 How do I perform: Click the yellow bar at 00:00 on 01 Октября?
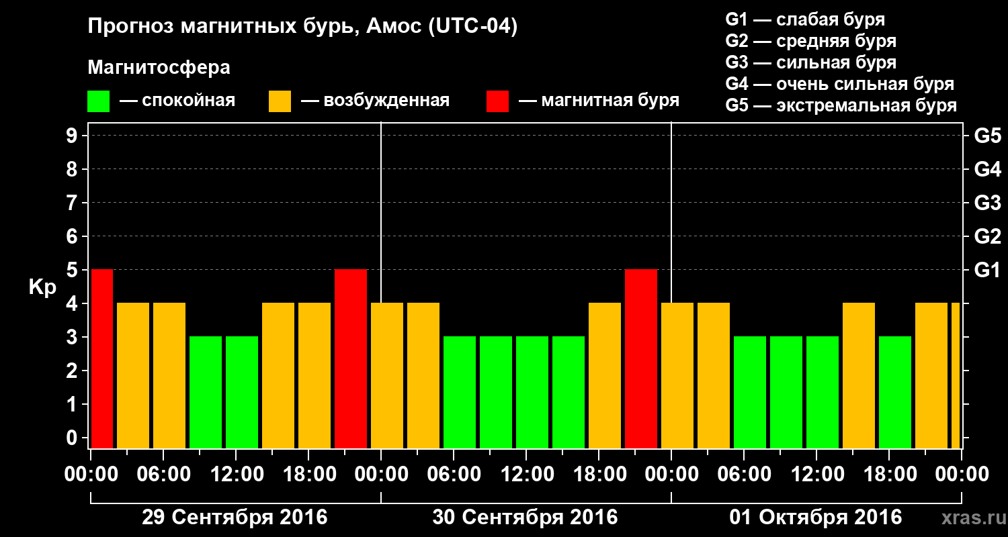coord(677,375)
